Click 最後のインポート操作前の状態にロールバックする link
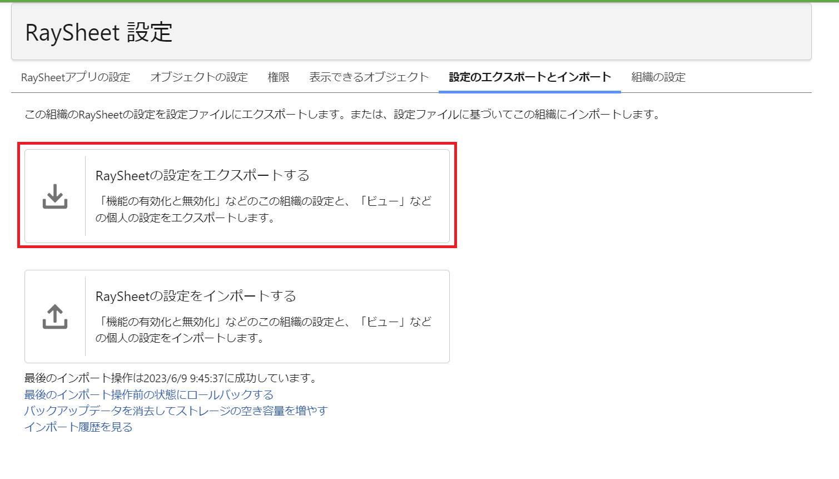Image resolution: width=839 pixels, height=479 pixels. (149, 394)
